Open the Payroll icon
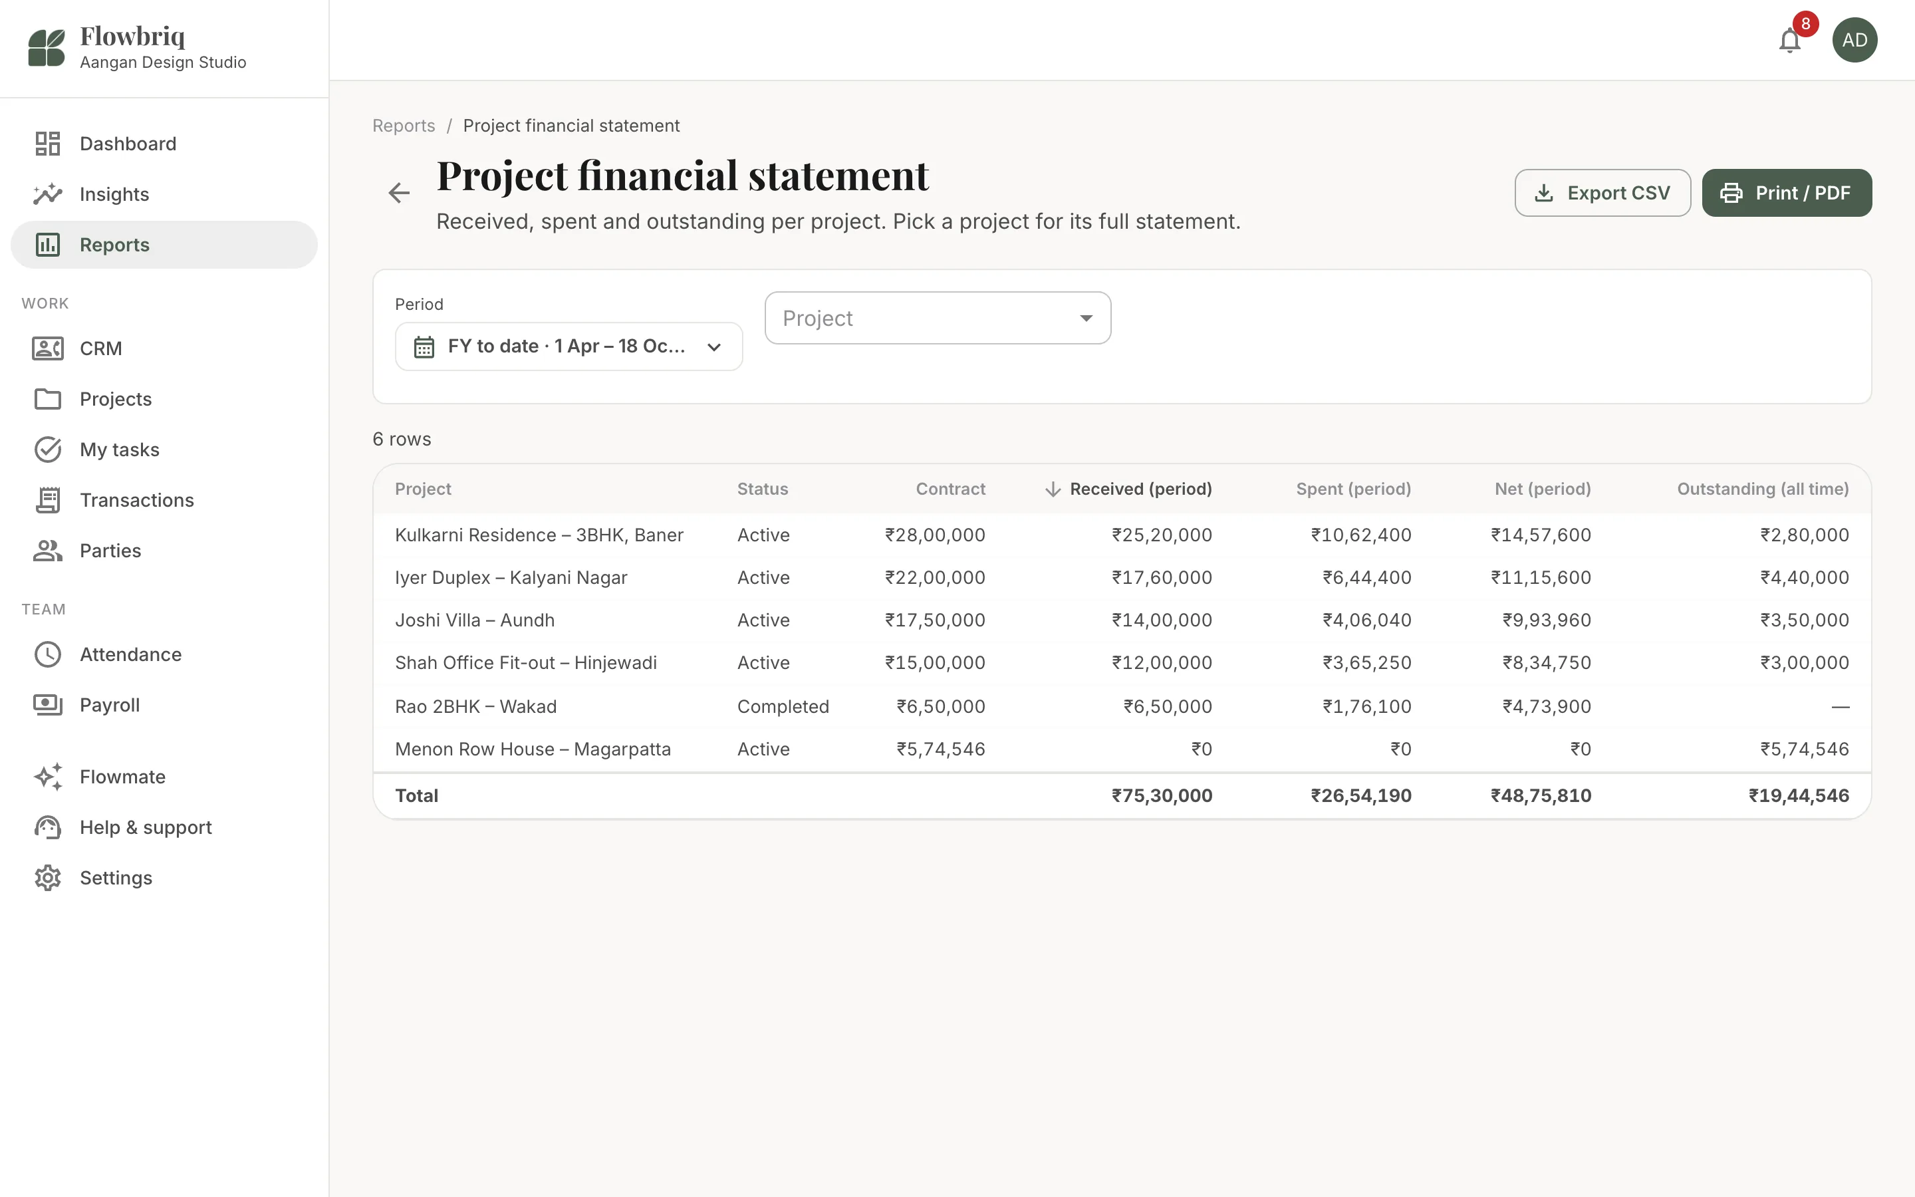This screenshot has height=1197, width=1915. click(47, 706)
